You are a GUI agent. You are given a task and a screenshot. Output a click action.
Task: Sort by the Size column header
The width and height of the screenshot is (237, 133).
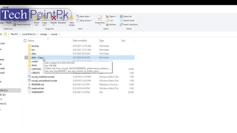click(123, 41)
